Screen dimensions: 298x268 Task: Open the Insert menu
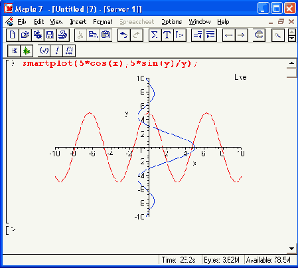pyautogui.click(x=78, y=22)
